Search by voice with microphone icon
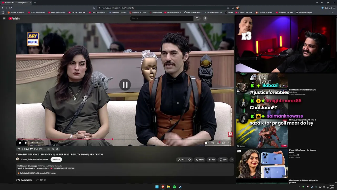Image resolution: width=337 pixels, height=190 pixels. pyautogui.click(x=205, y=18)
